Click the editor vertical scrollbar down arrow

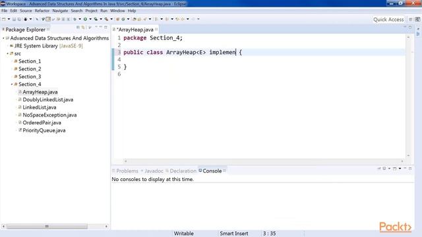pos(408,155)
